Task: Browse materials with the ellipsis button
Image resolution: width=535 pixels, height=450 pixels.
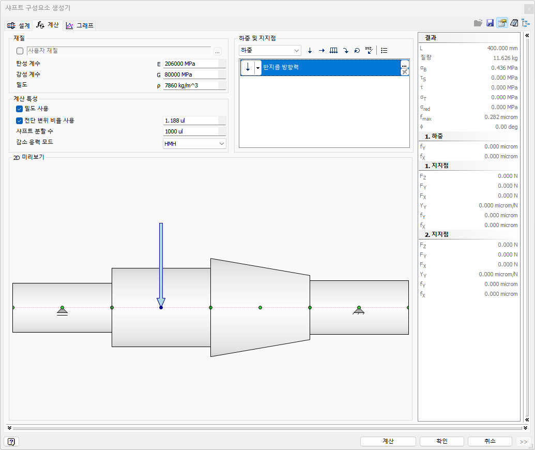Action: click(x=217, y=51)
